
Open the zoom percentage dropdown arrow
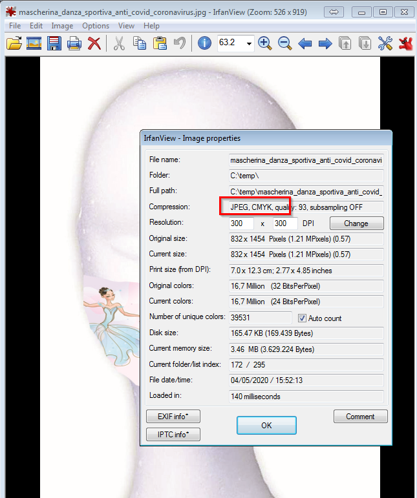click(249, 43)
